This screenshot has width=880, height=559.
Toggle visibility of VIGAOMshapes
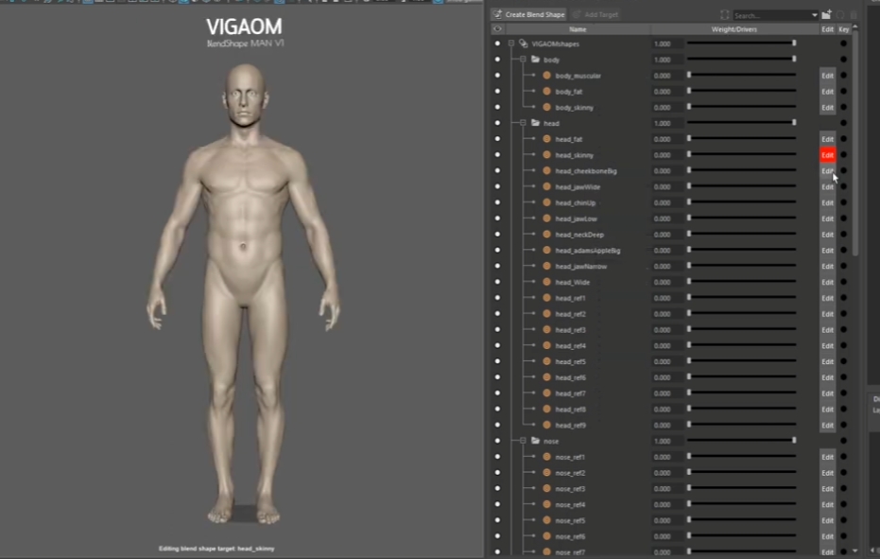pos(497,44)
